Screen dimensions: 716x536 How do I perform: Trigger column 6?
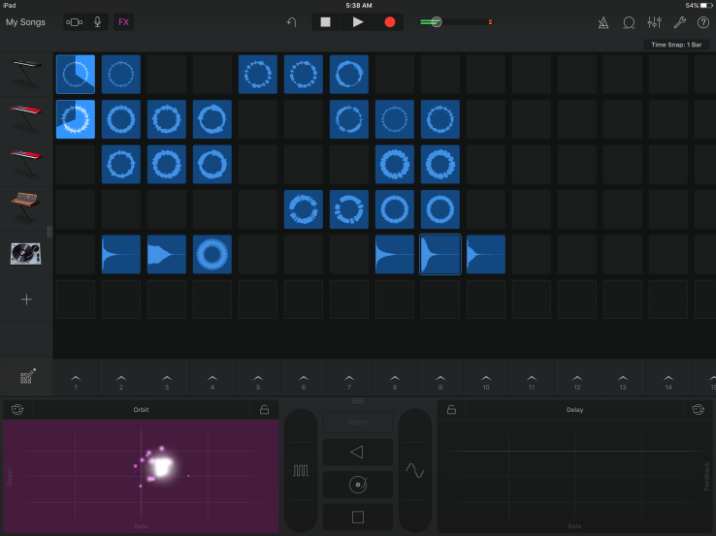coord(304,382)
